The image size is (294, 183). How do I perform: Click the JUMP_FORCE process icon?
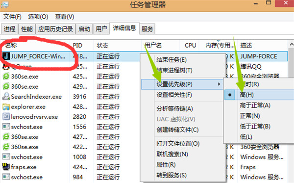(x=6, y=56)
